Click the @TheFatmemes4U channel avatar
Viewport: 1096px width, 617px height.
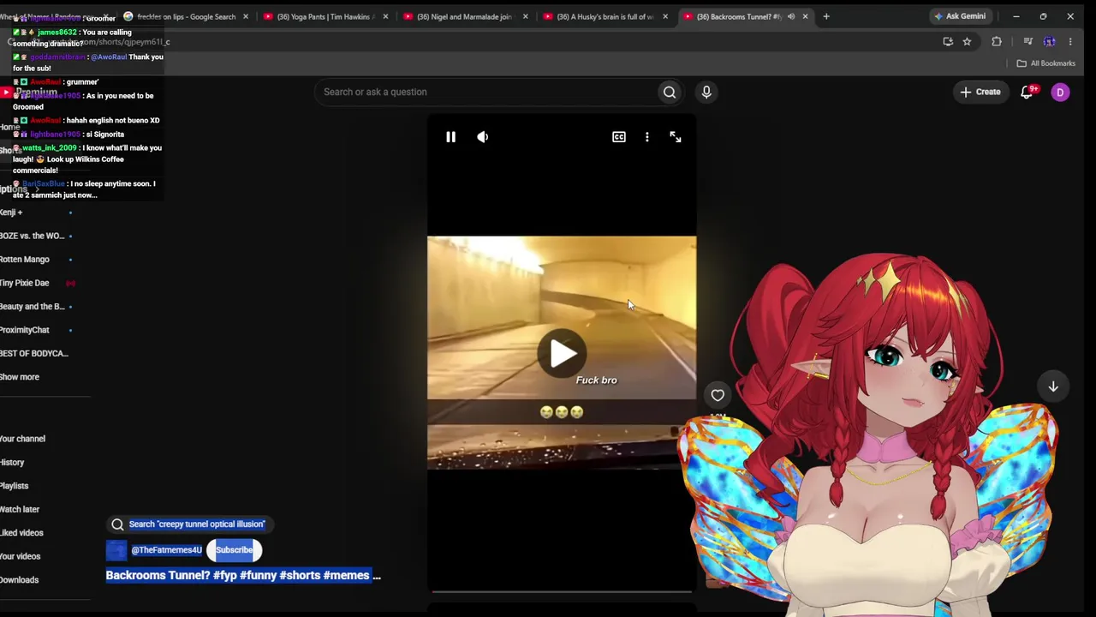pyautogui.click(x=116, y=550)
